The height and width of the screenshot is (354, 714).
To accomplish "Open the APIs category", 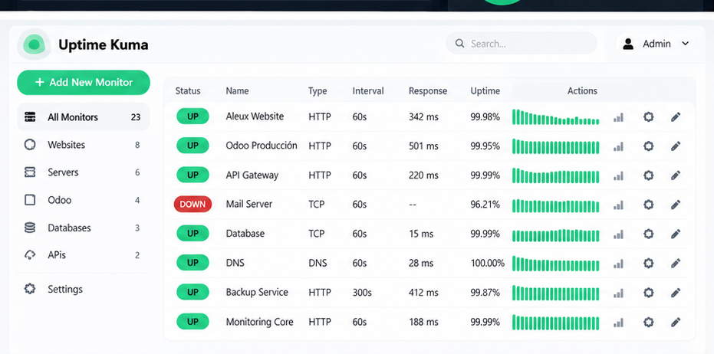I will (x=84, y=255).
